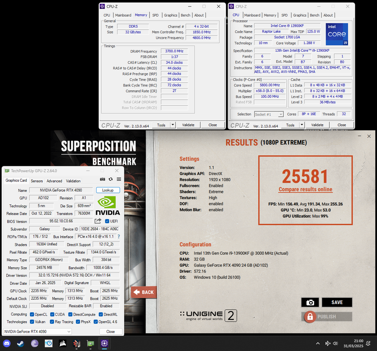Toggle the Ray Tracing checkbox
The image size is (377, 351).
[52, 322]
